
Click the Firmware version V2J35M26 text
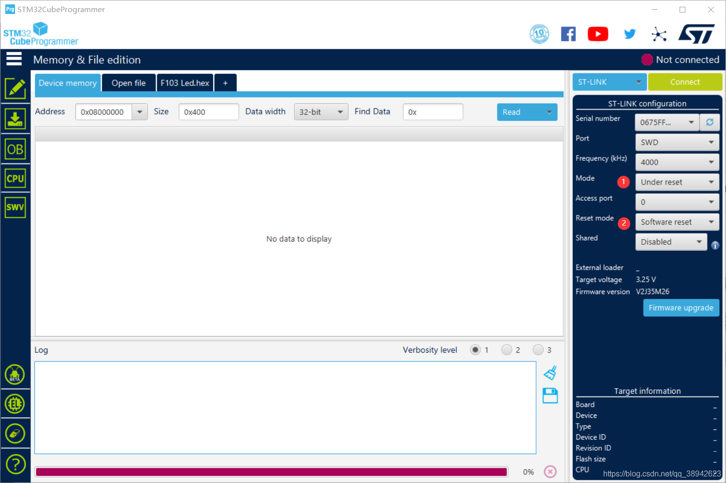tap(653, 292)
